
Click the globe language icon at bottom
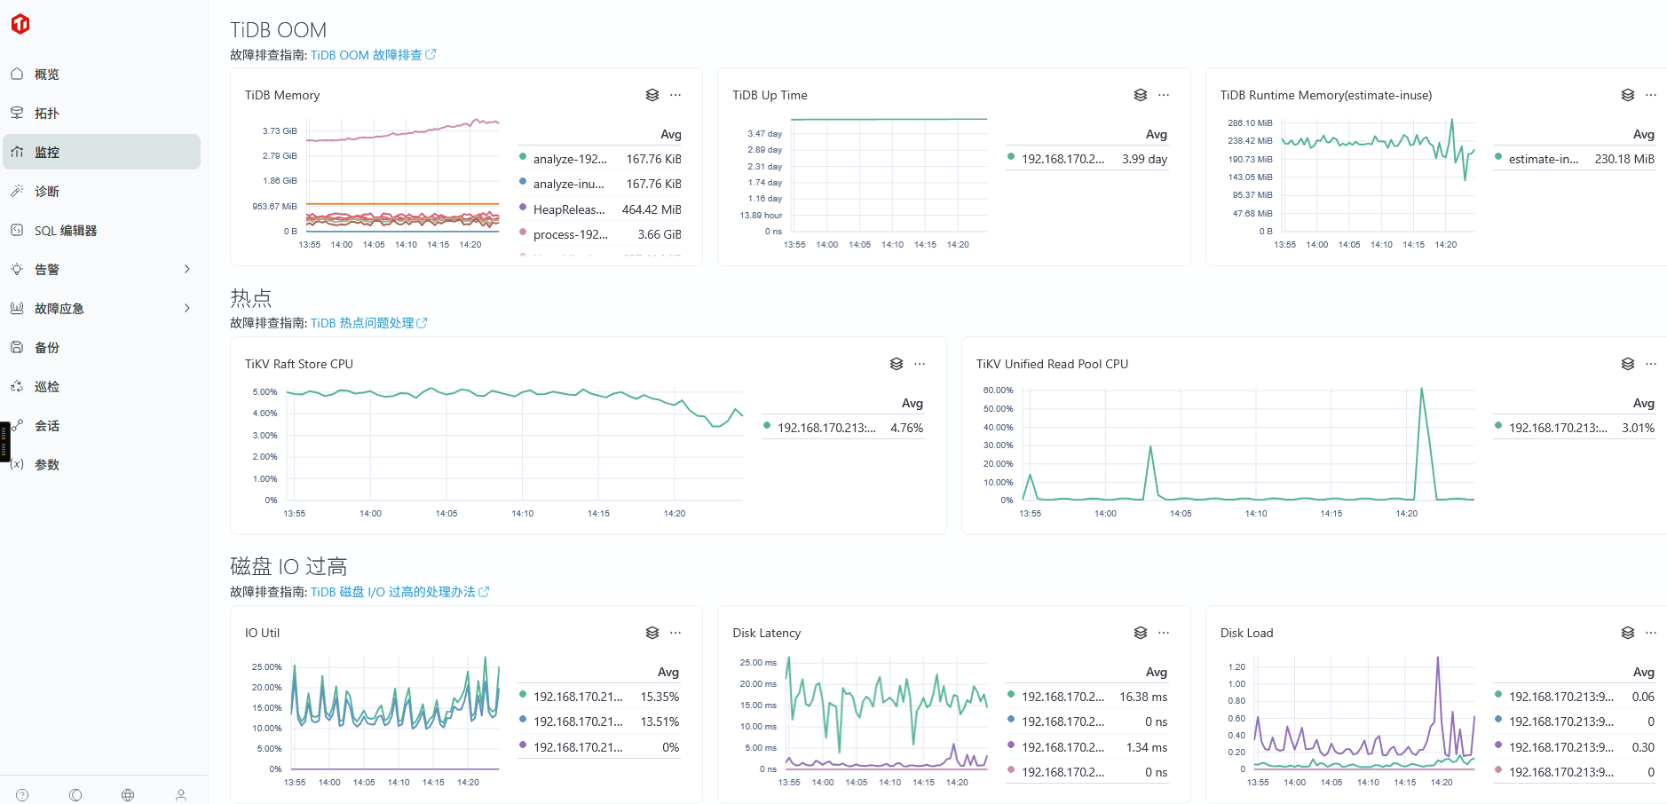128,795
